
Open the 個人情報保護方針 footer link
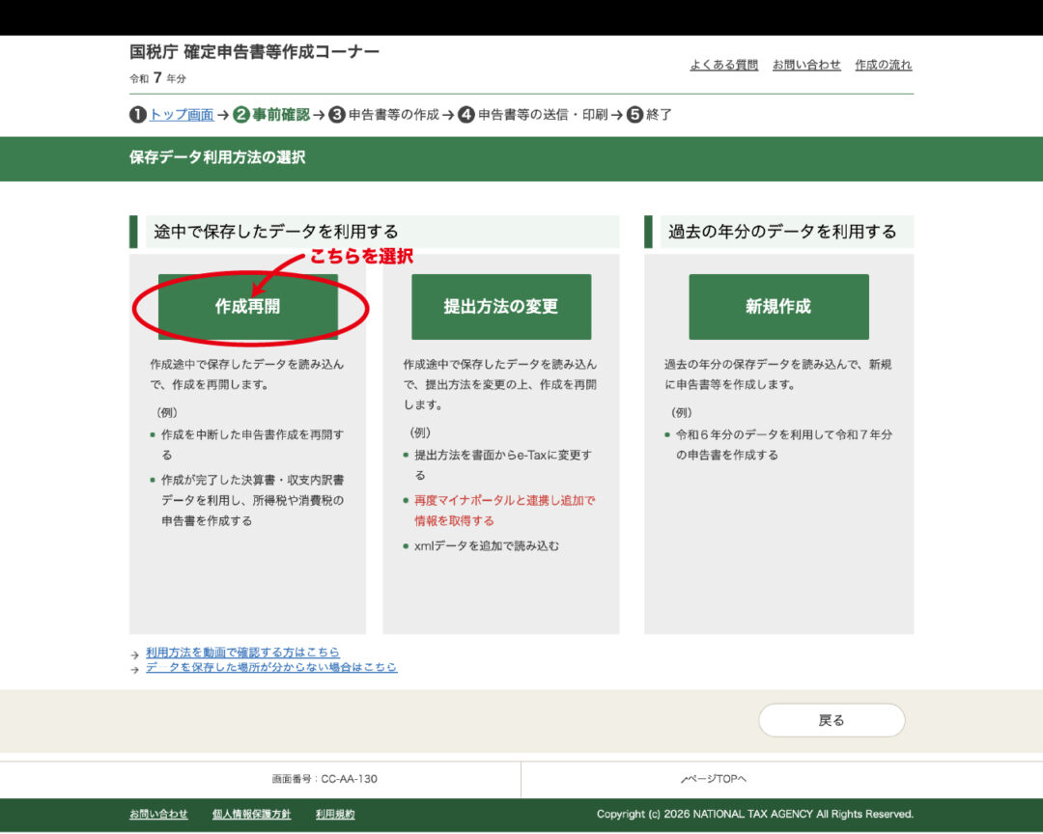click(251, 814)
